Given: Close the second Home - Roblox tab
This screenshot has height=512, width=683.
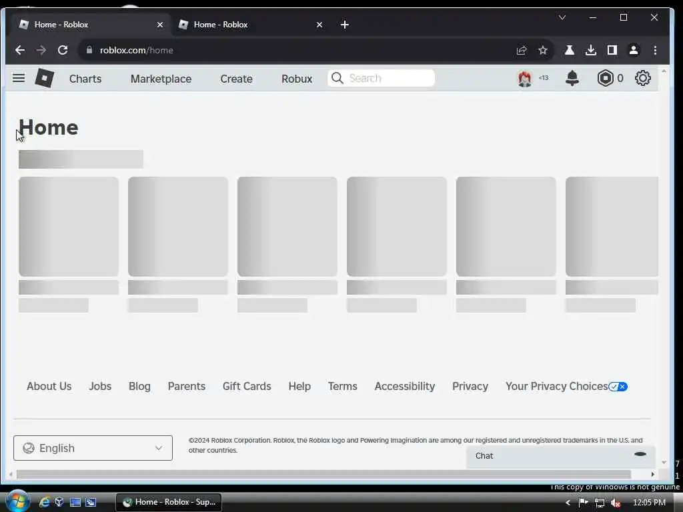Looking at the screenshot, I should [x=319, y=25].
